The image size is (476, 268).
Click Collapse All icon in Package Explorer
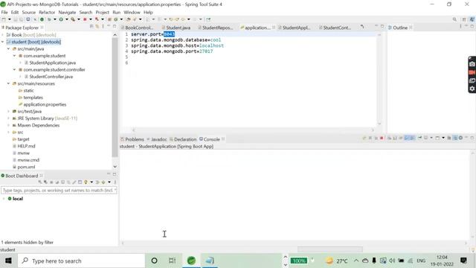(x=91, y=27)
